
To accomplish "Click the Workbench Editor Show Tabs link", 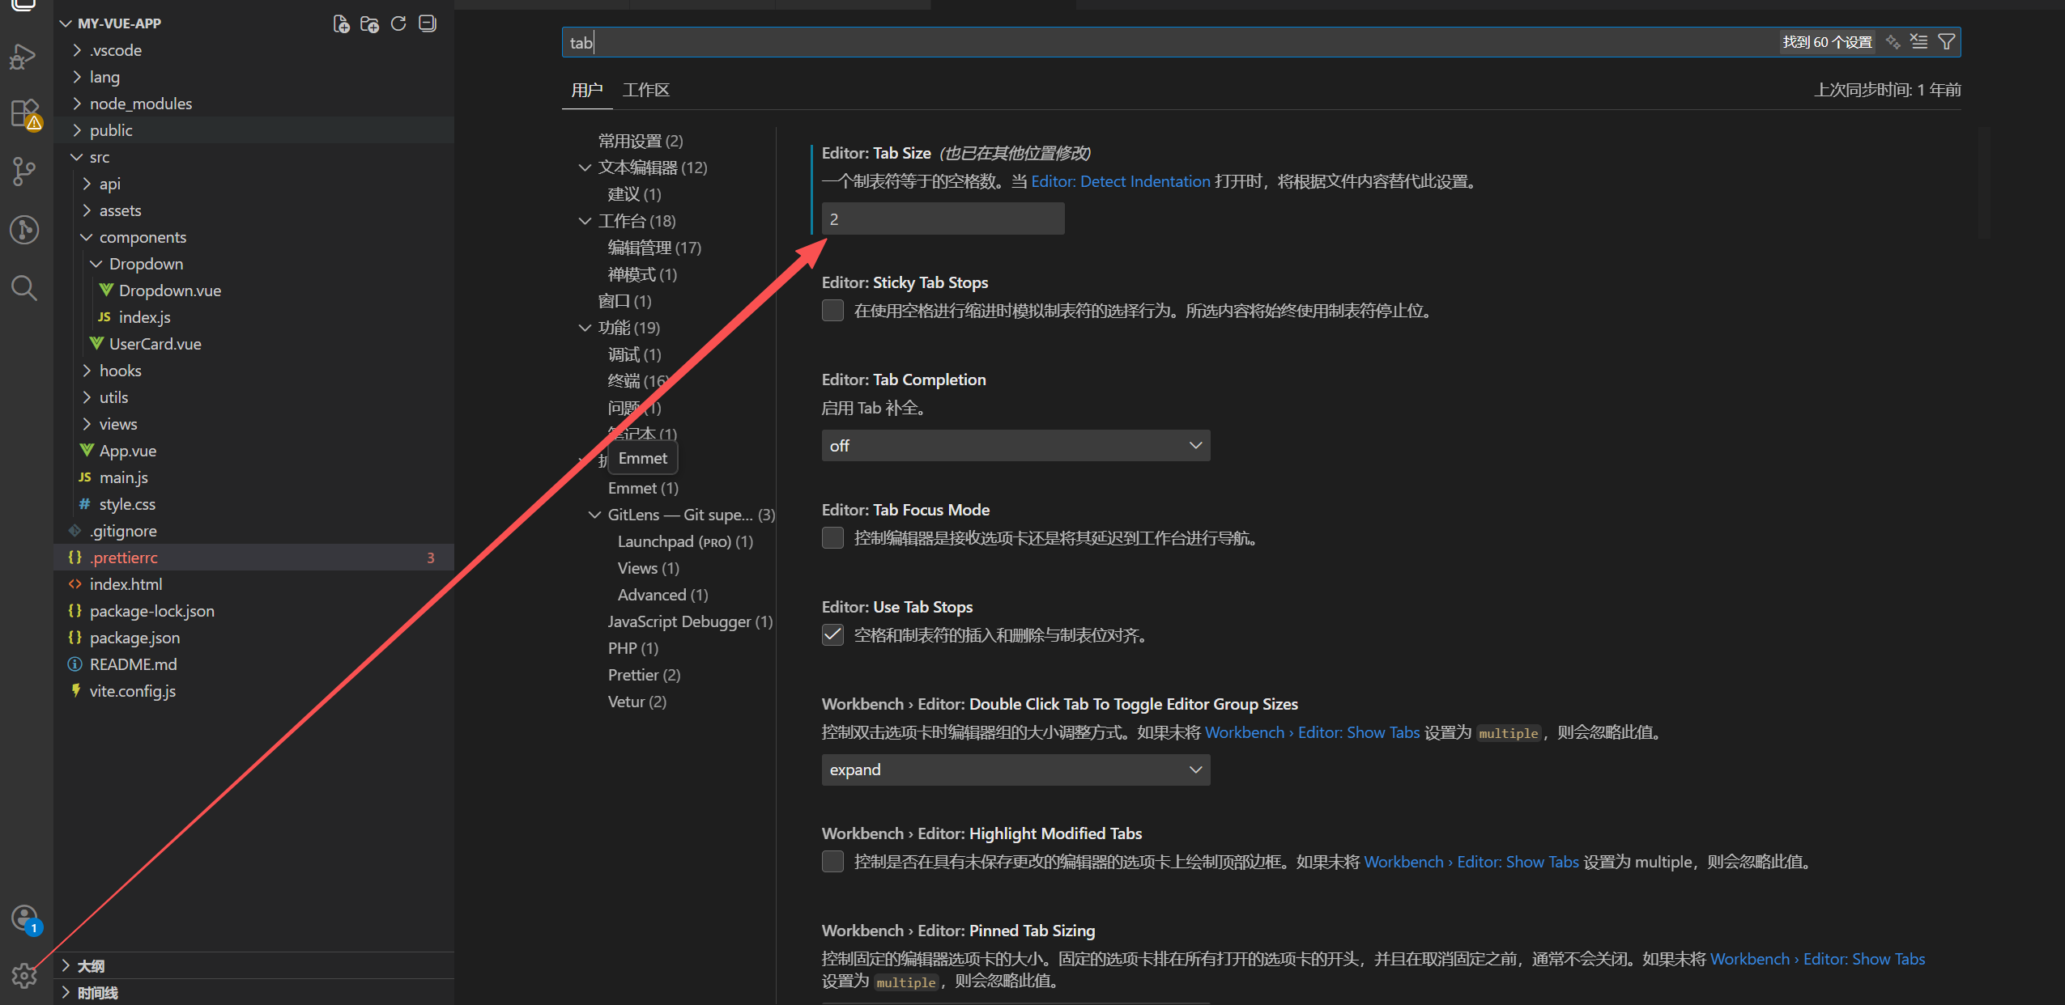I will [x=1312, y=732].
